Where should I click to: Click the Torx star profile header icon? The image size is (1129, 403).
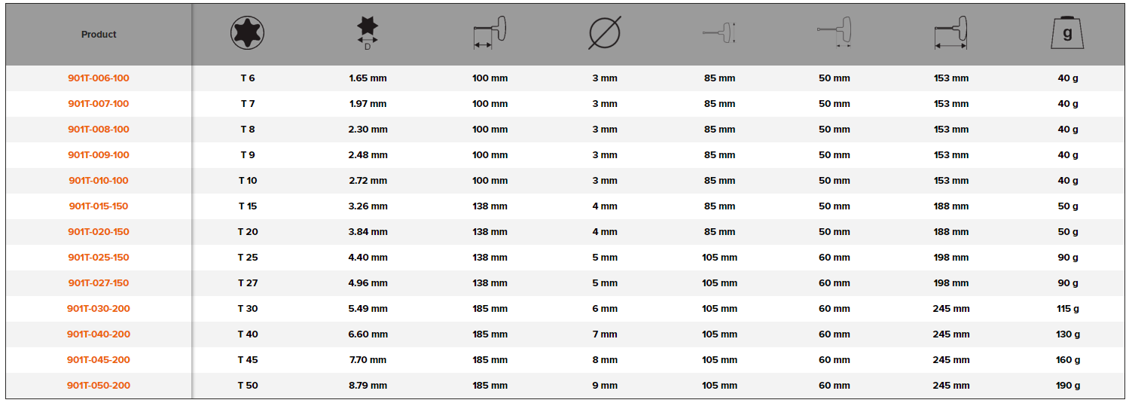[x=247, y=34]
